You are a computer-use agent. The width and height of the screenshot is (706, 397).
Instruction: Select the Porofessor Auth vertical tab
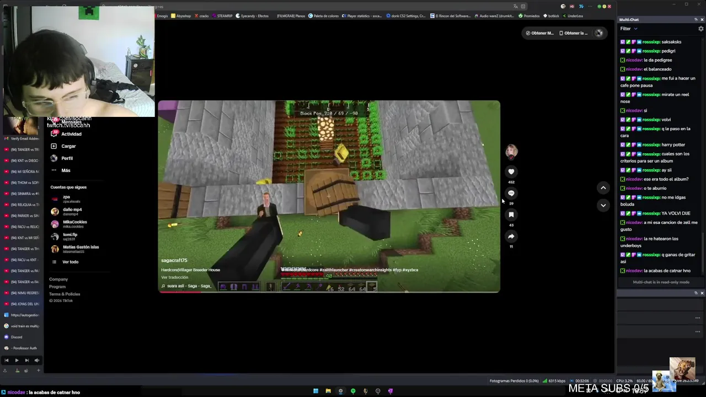tap(22, 348)
